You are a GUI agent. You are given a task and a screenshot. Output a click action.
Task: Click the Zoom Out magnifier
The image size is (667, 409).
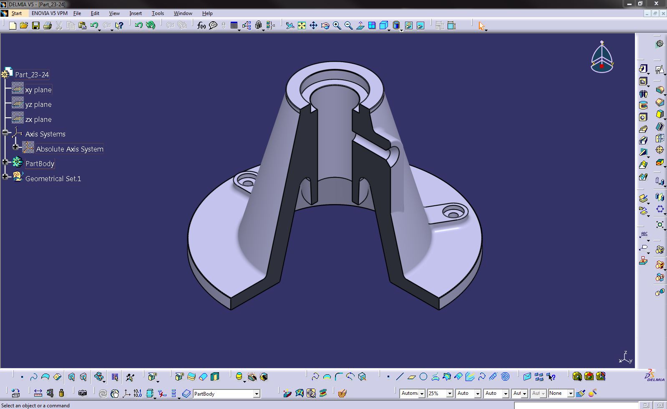tap(348, 26)
